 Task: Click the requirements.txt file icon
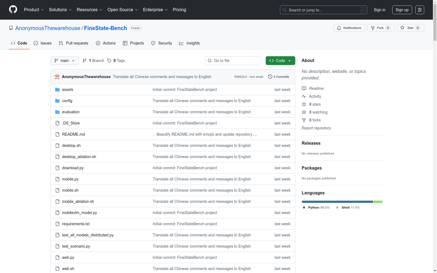point(57,224)
